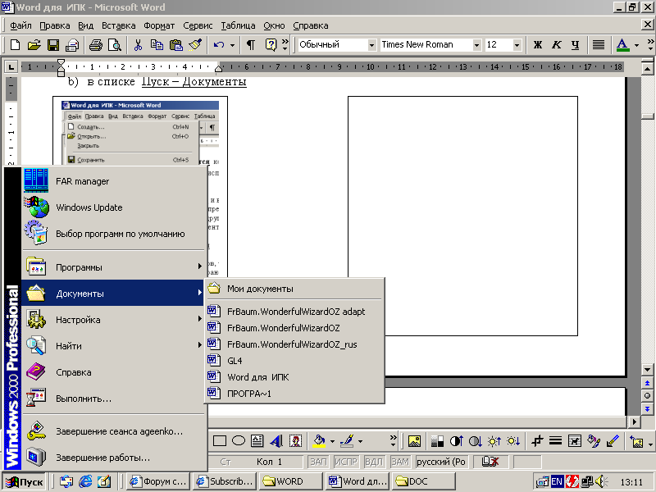Open the Таблица menu
The height and width of the screenshot is (492, 656).
pos(238,25)
